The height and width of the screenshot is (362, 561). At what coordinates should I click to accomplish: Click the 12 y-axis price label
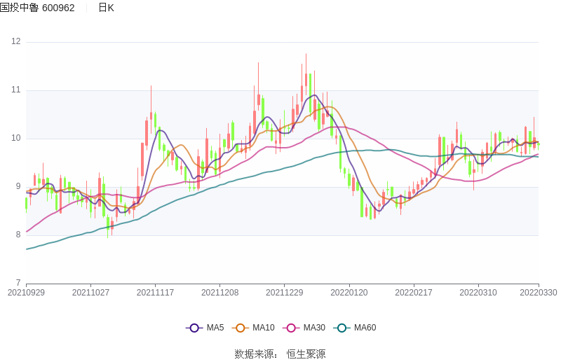tap(15, 42)
